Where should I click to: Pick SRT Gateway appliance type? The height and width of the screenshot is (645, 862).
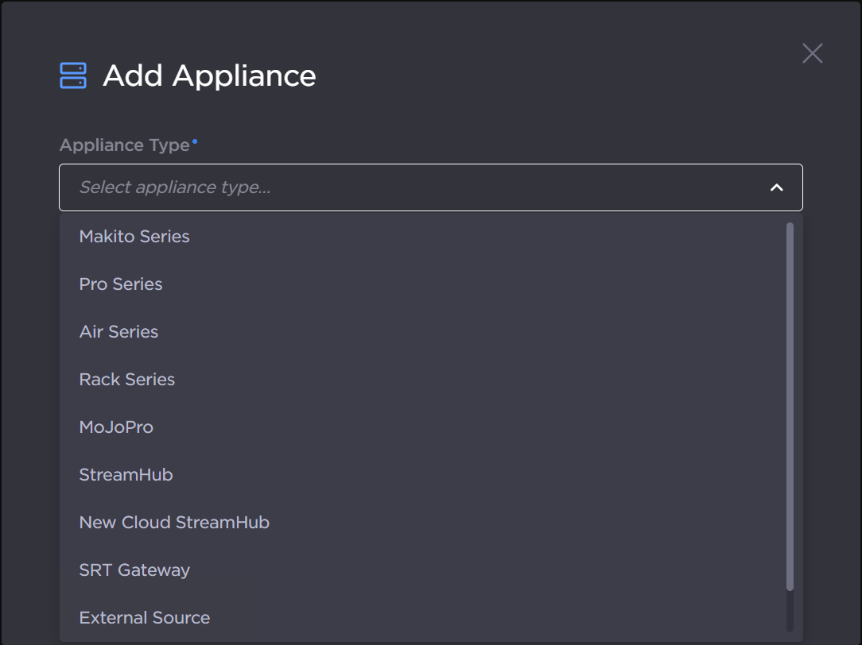(x=134, y=570)
